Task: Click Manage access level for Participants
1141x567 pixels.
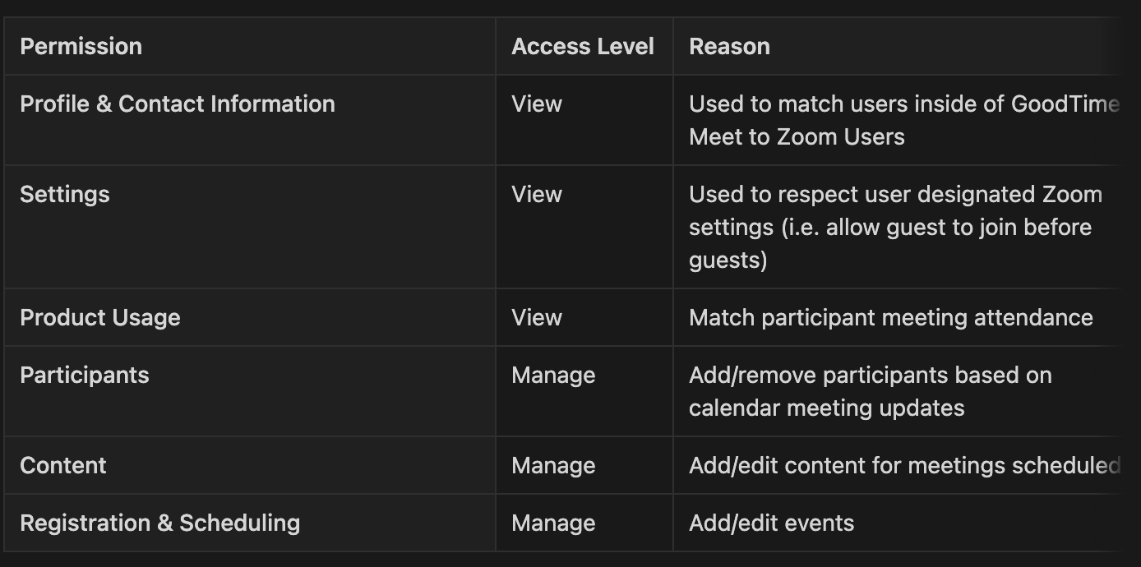Action: (x=553, y=376)
